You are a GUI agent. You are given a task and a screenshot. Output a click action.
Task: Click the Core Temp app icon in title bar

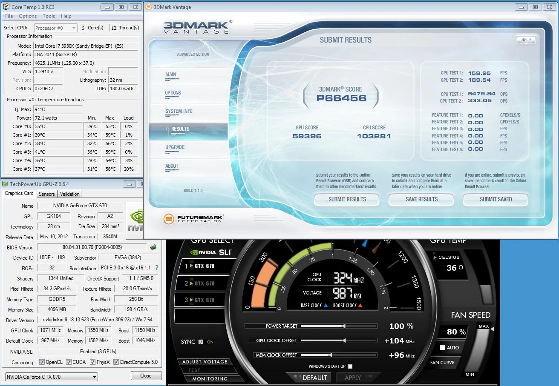[6, 7]
